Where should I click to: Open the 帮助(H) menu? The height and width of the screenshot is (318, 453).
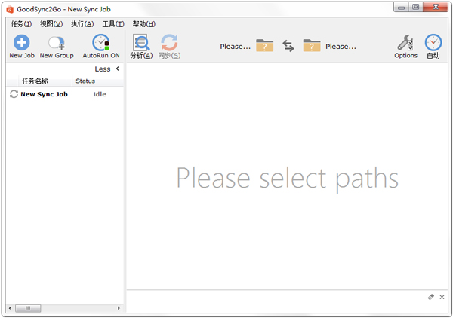point(144,24)
